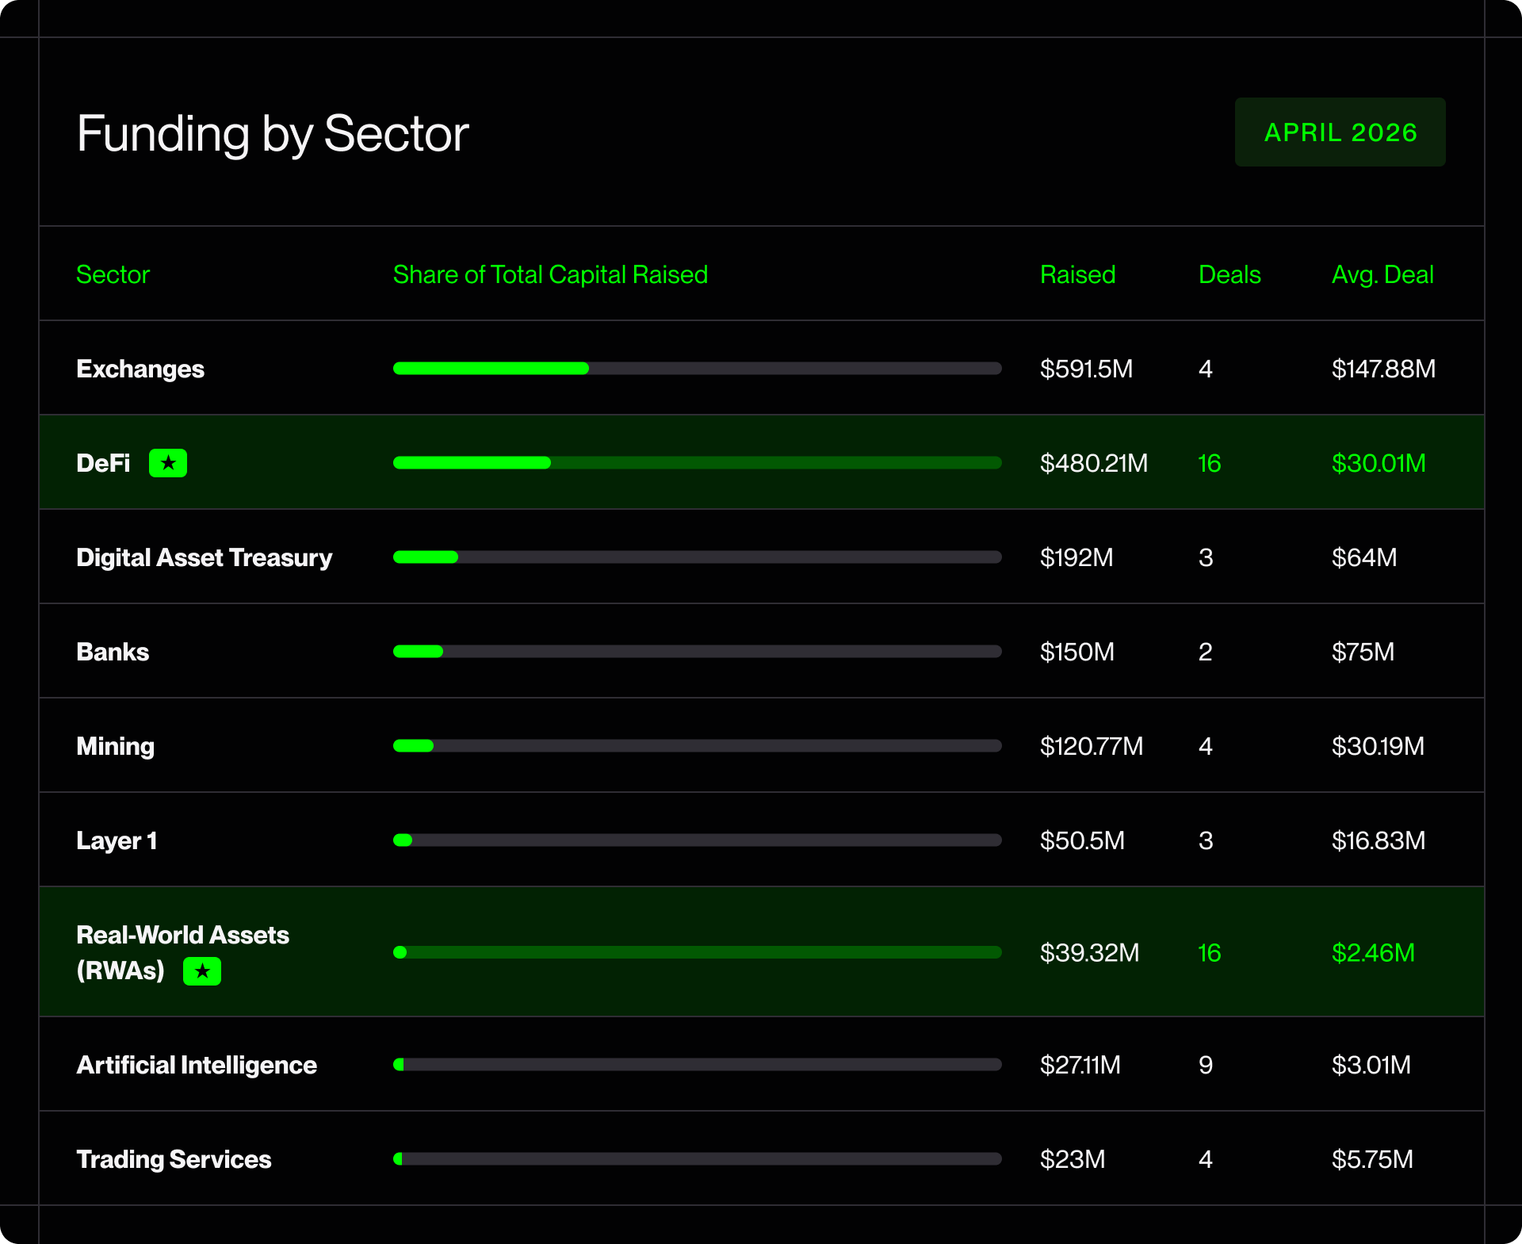Viewport: 1522px width, 1244px height.
Task: Select the Exchanges sector row label
Action: click(140, 369)
